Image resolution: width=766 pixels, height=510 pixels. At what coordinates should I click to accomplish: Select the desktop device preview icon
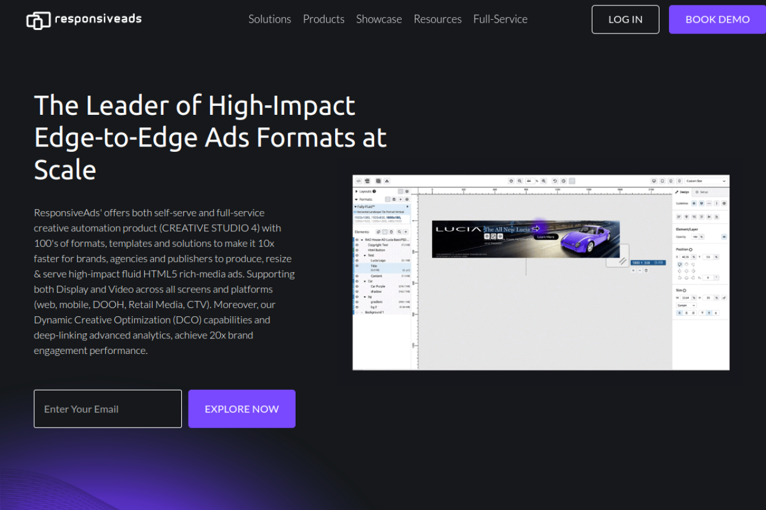pos(654,181)
